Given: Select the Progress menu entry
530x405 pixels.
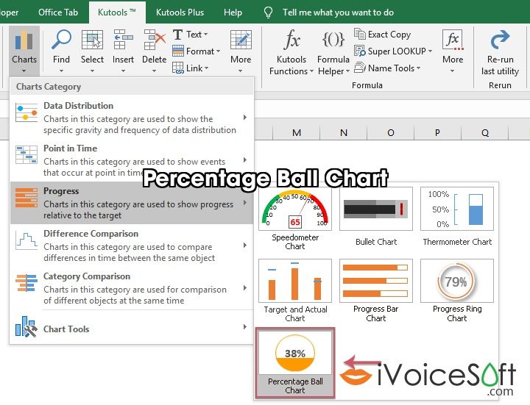Looking at the screenshot, I should (x=132, y=203).
